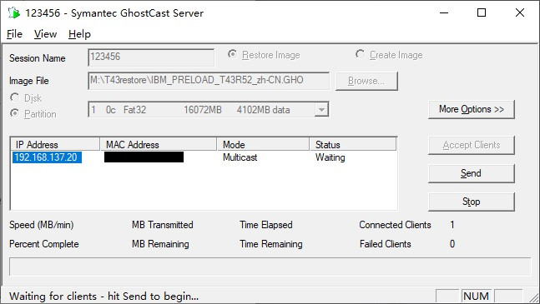Open the Help menu
Viewport: 540px width, 304px height.
pyautogui.click(x=79, y=34)
